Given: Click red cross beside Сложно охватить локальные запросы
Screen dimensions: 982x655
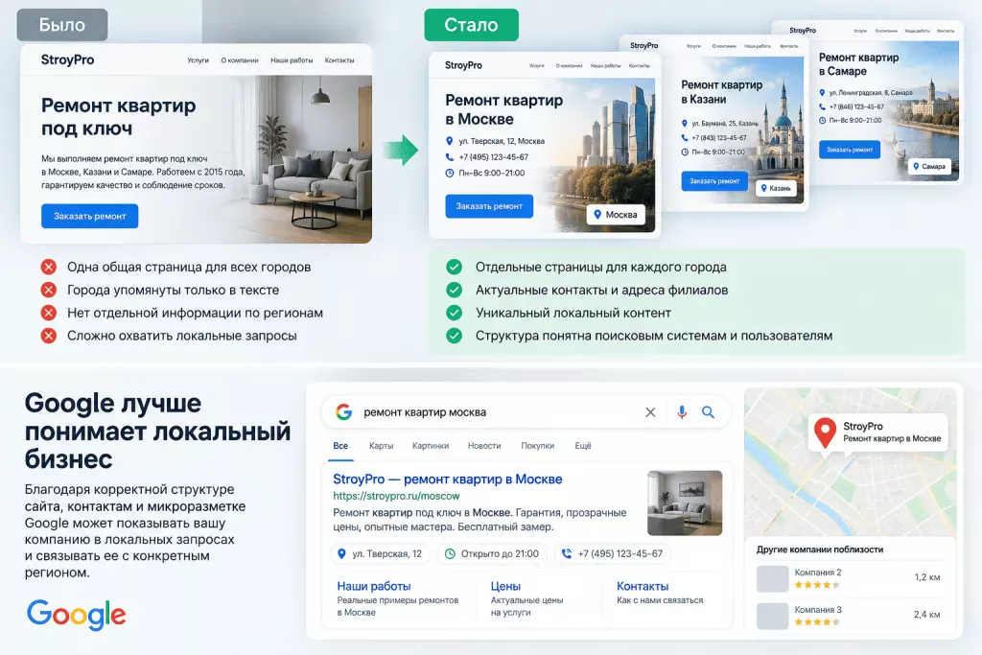Looking at the screenshot, I should coord(48,336).
